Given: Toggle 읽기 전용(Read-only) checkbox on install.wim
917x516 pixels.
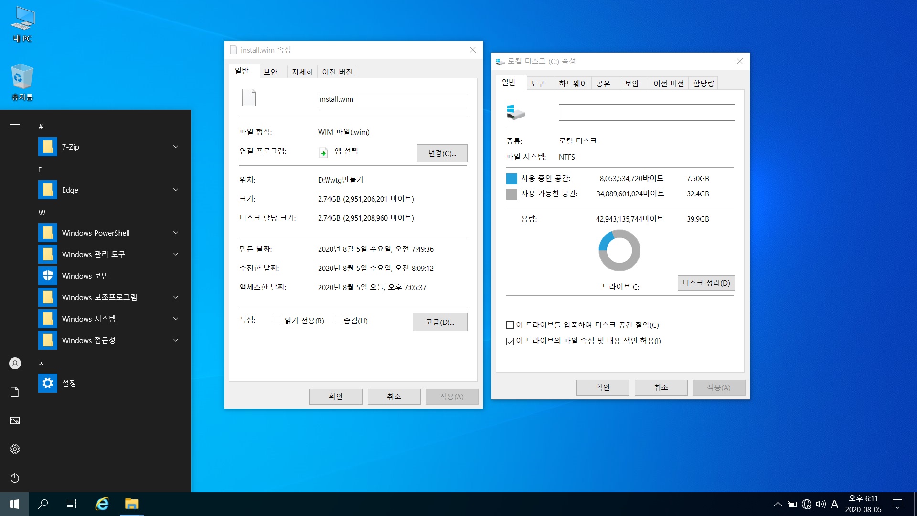Looking at the screenshot, I should (278, 321).
